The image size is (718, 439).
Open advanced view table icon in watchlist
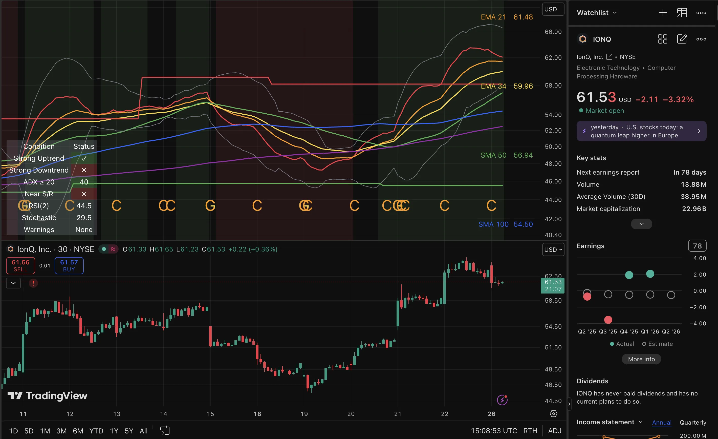pos(682,13)
